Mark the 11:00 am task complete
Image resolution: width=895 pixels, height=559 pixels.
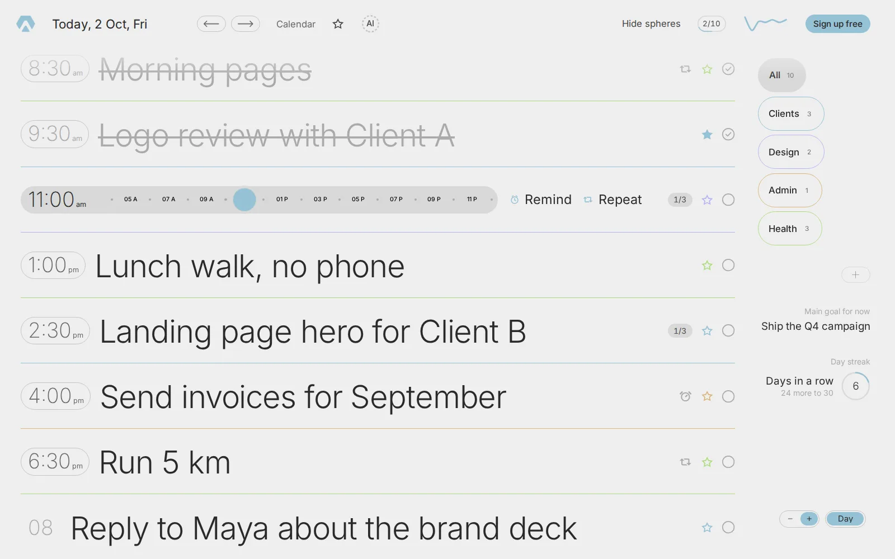tap(728, 200)
